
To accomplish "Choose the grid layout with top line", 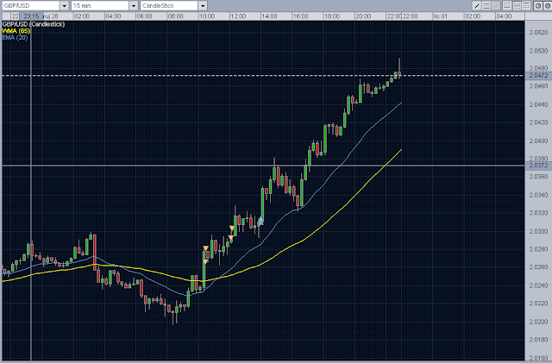I will [x=526, y=6].
